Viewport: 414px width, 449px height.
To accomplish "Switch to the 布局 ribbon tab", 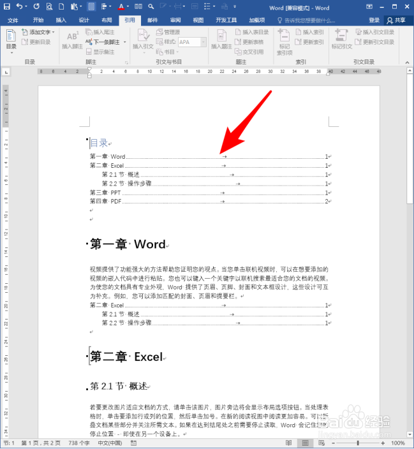I will point(107,20).
